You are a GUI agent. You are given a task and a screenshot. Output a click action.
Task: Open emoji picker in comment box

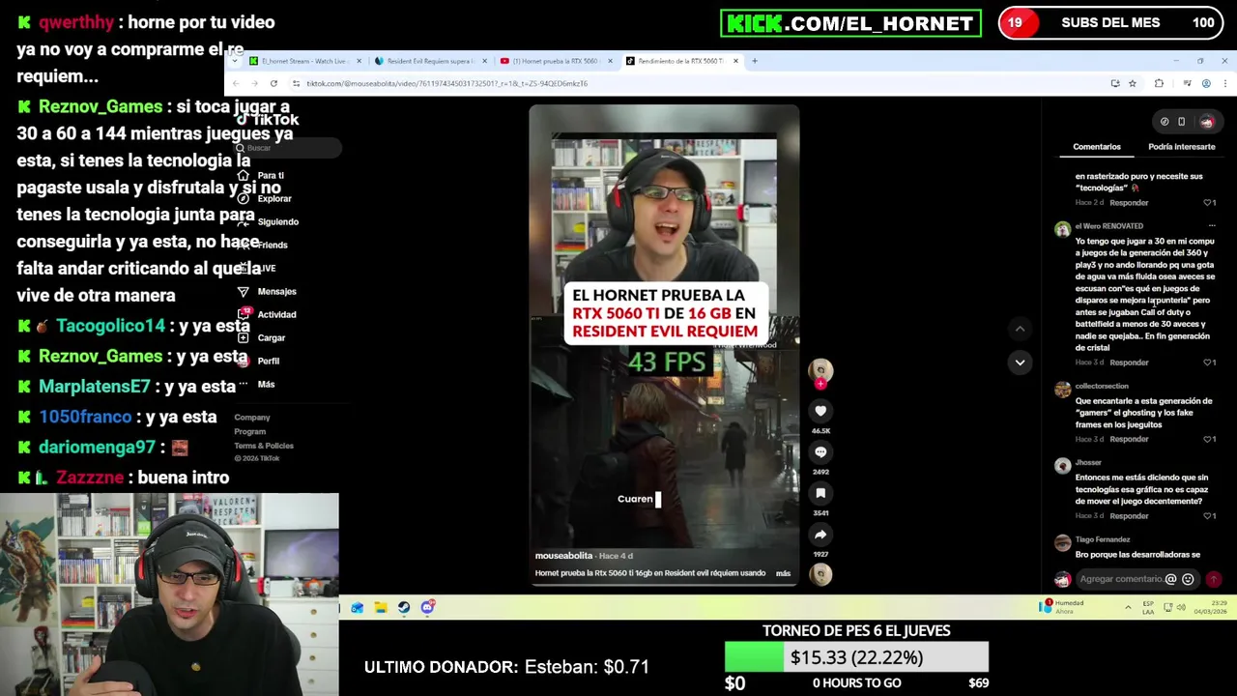pyautogui.click(x=1188, y=579)
